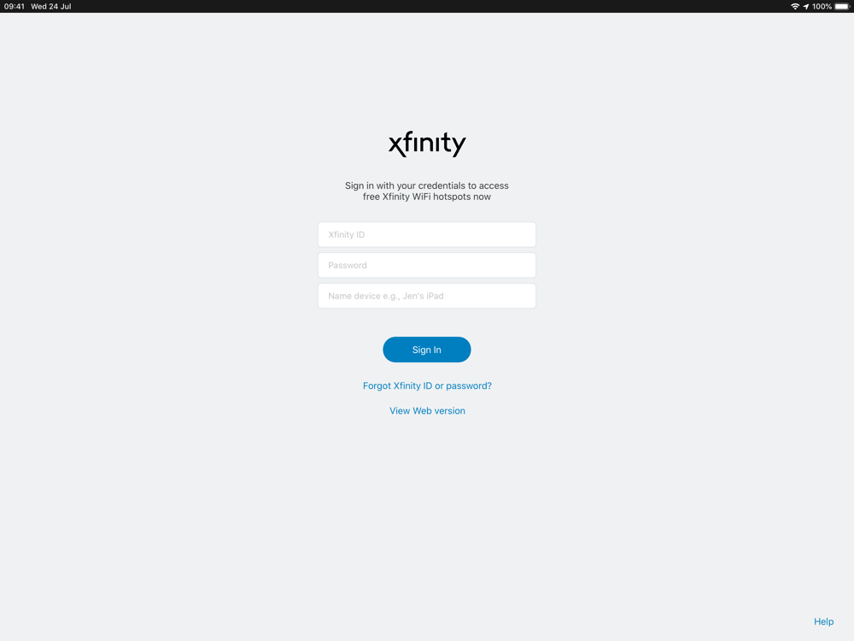Click the 'Jen's iPad' example placeholder text
Screen dimensions: 854x641
(x=424, y=296)
